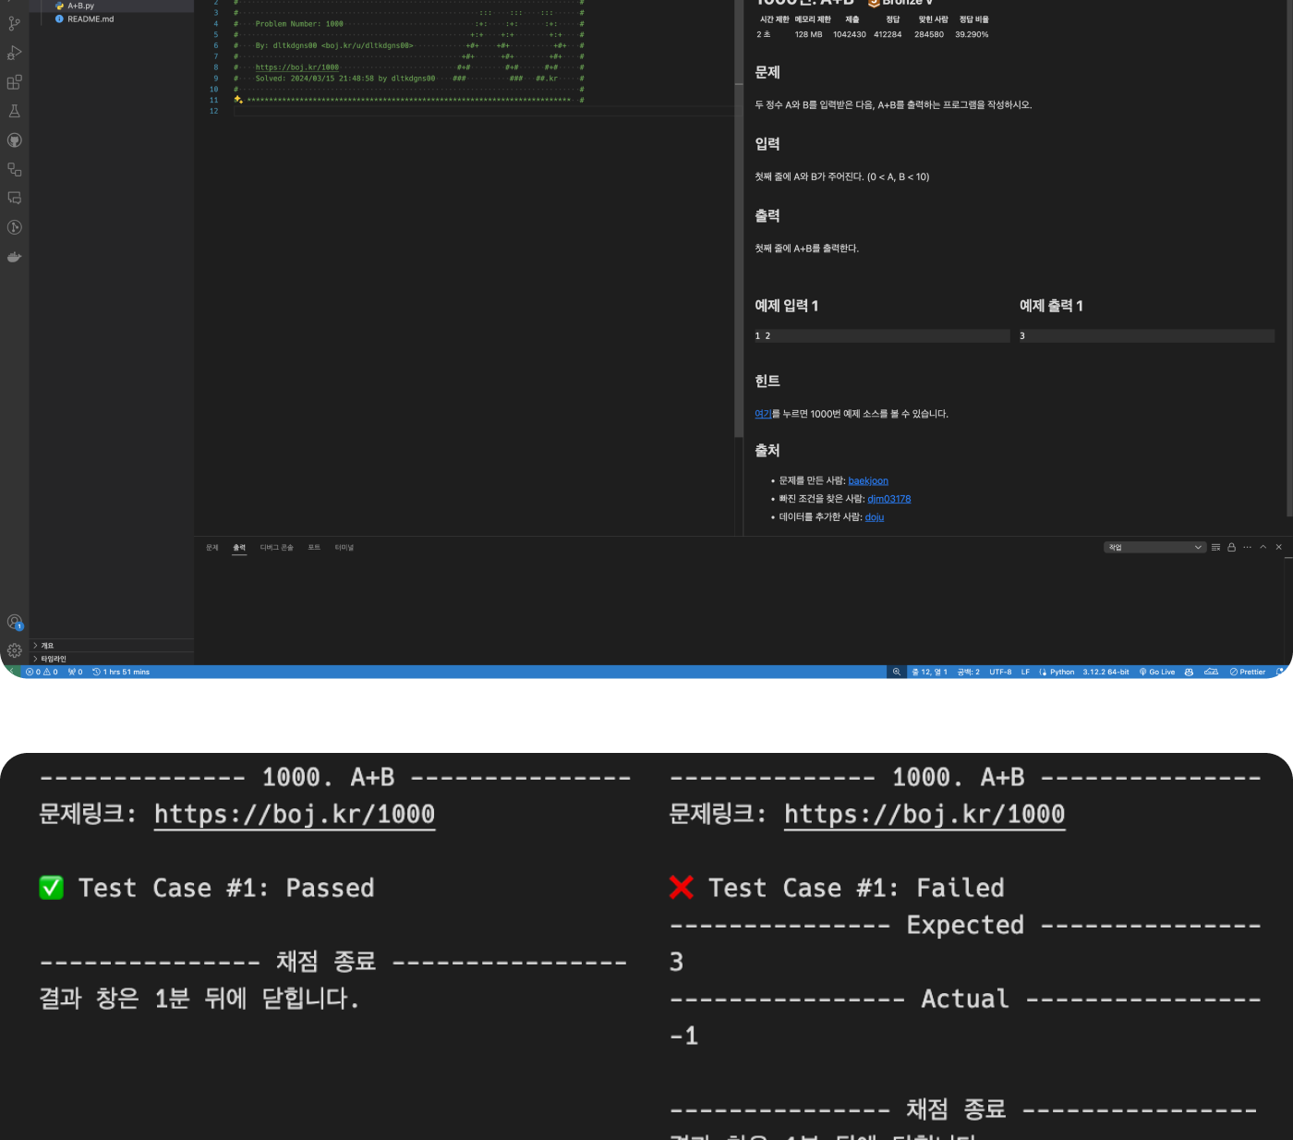Viewport: 1293px width, 1140px height.
Task: Switch to the 터미널 panel tab
Action: [344, 548]
